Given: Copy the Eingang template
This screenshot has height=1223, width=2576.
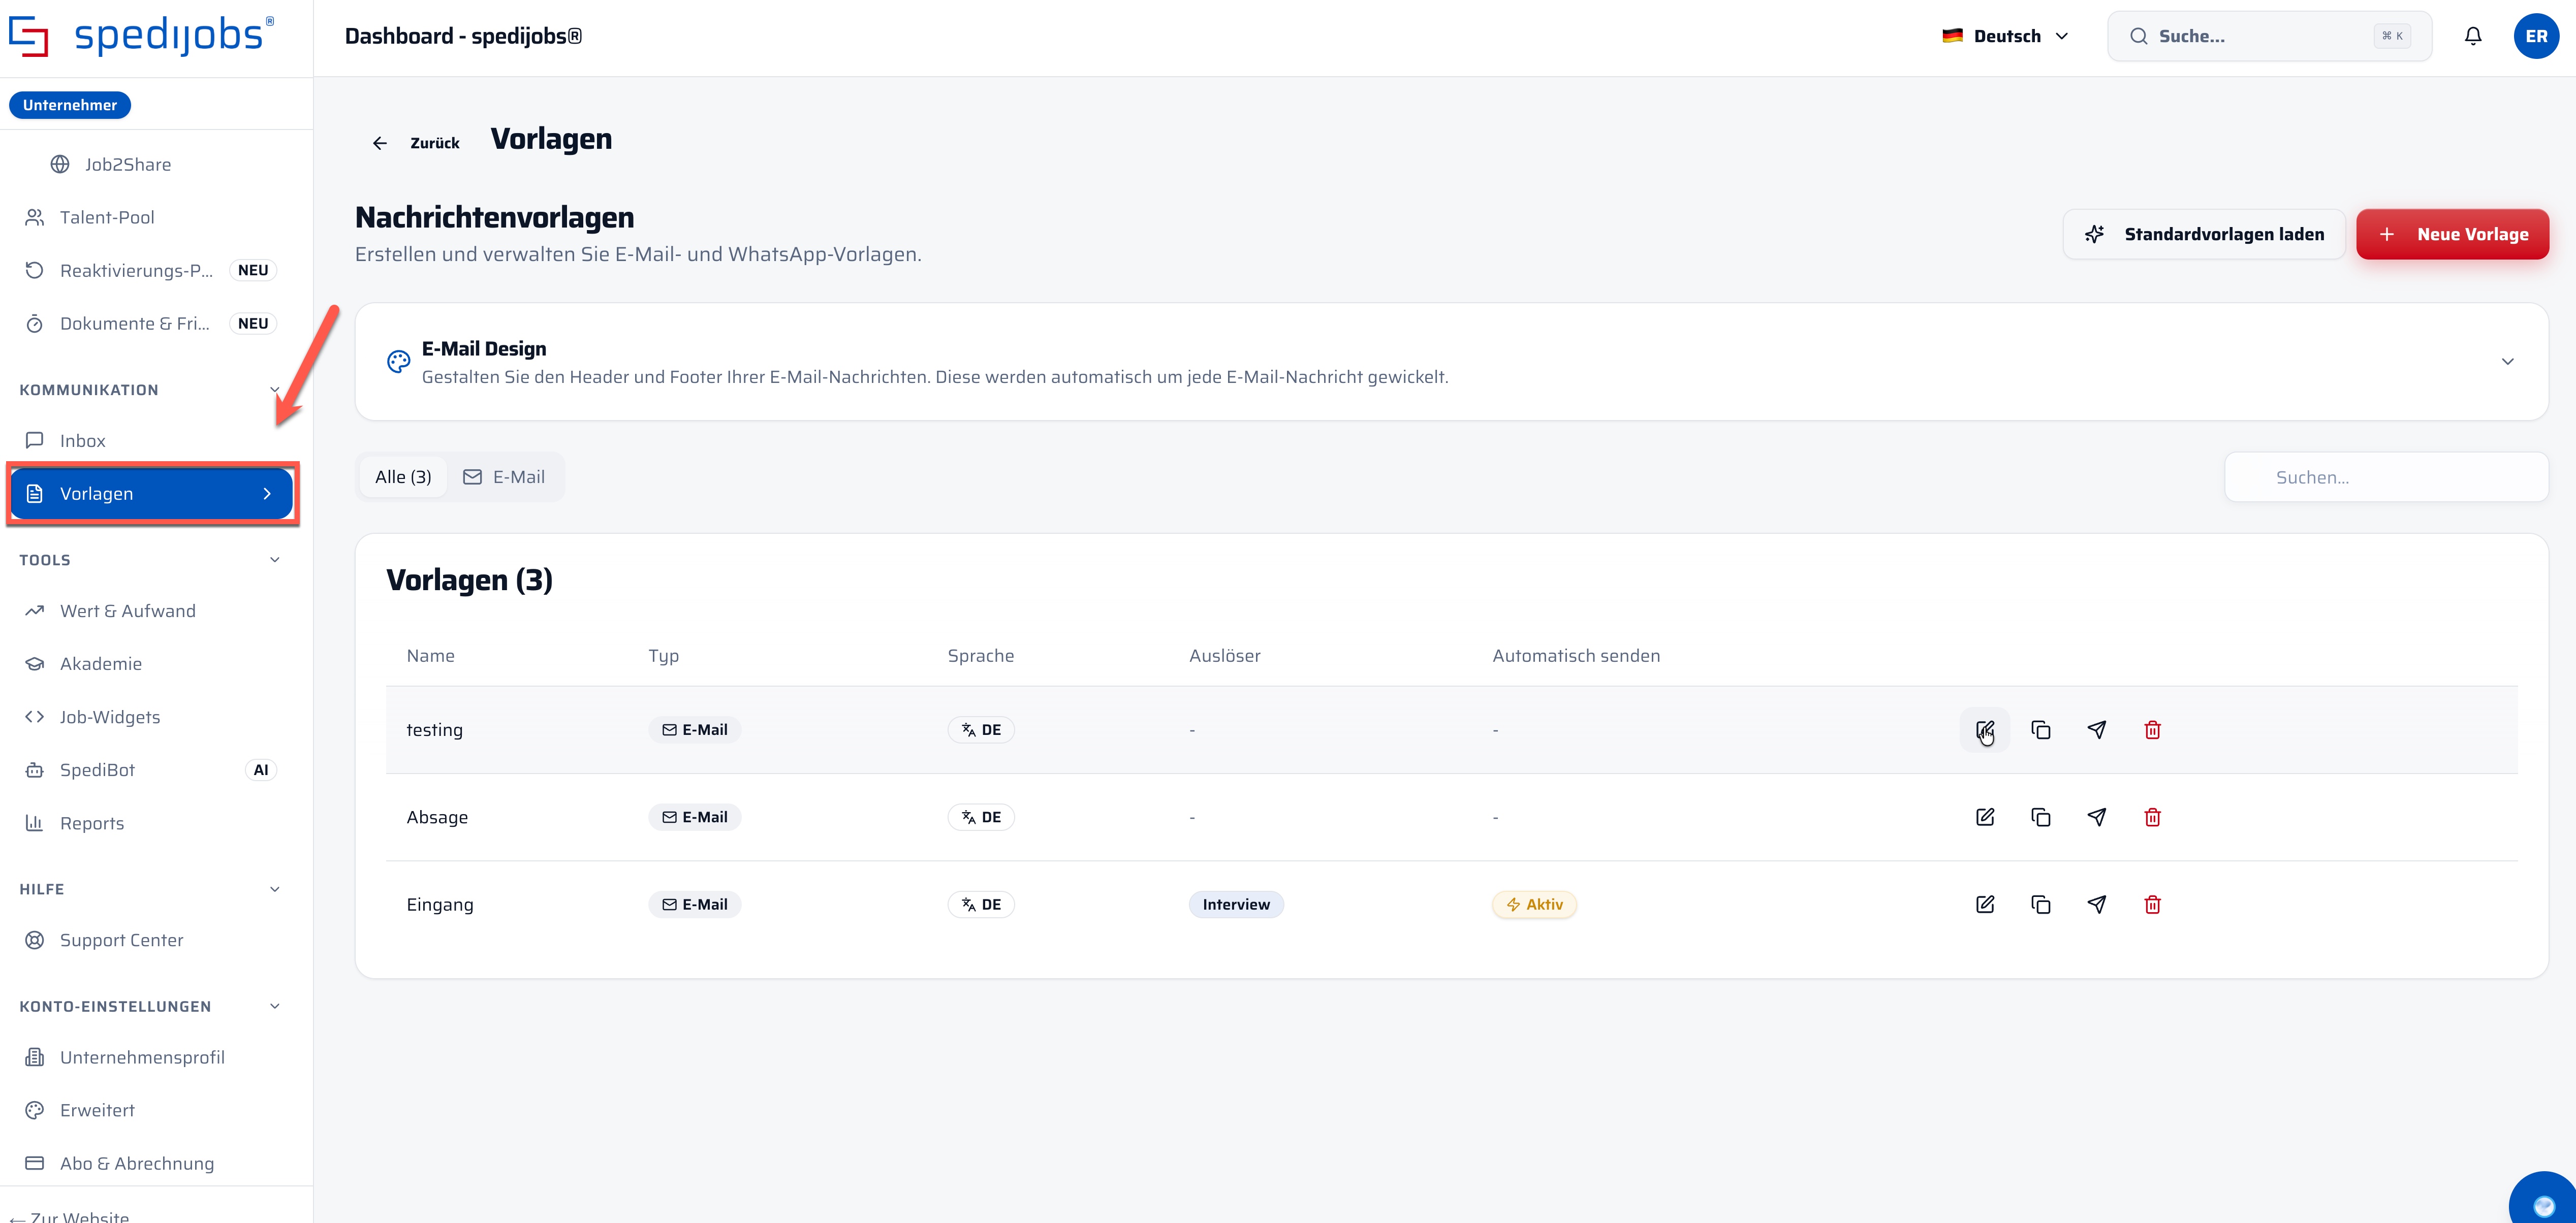Looking at the screenshot, I should [x=2041, y=904].
